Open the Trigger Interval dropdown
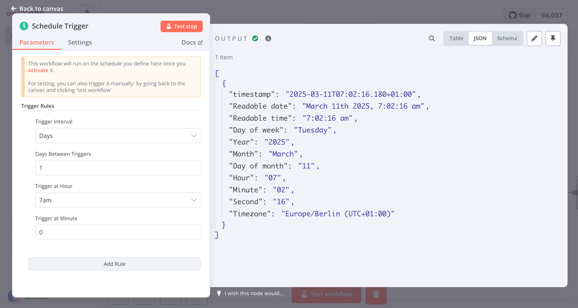This screenshot has height=308, width=578. [118, 136]
